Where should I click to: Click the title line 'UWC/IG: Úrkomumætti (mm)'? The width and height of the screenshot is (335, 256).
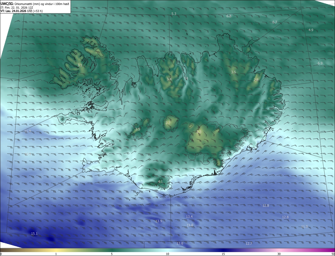coord(35,3)
